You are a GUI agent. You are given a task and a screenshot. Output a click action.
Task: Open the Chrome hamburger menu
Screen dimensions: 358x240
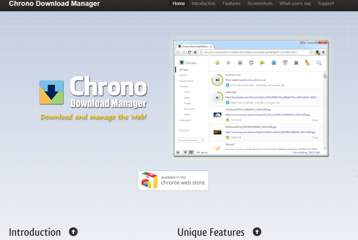[x=323, y=52]
